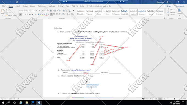The width and height of the screenshot is (187, 105).
Task: Apply Bold formatting
Action: click(20, 14)
